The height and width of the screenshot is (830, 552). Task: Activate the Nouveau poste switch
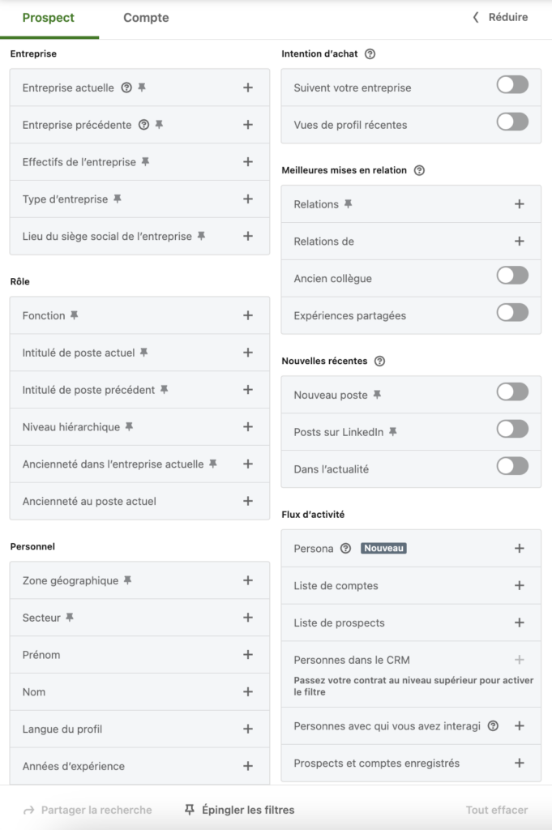click(512, 391)
